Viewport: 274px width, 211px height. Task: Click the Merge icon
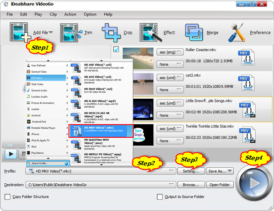tap(194, 33)
